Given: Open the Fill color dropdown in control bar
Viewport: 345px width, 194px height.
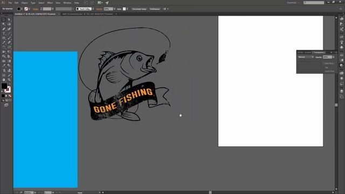Looking at the screenshot, I should [x=22, y=9].
